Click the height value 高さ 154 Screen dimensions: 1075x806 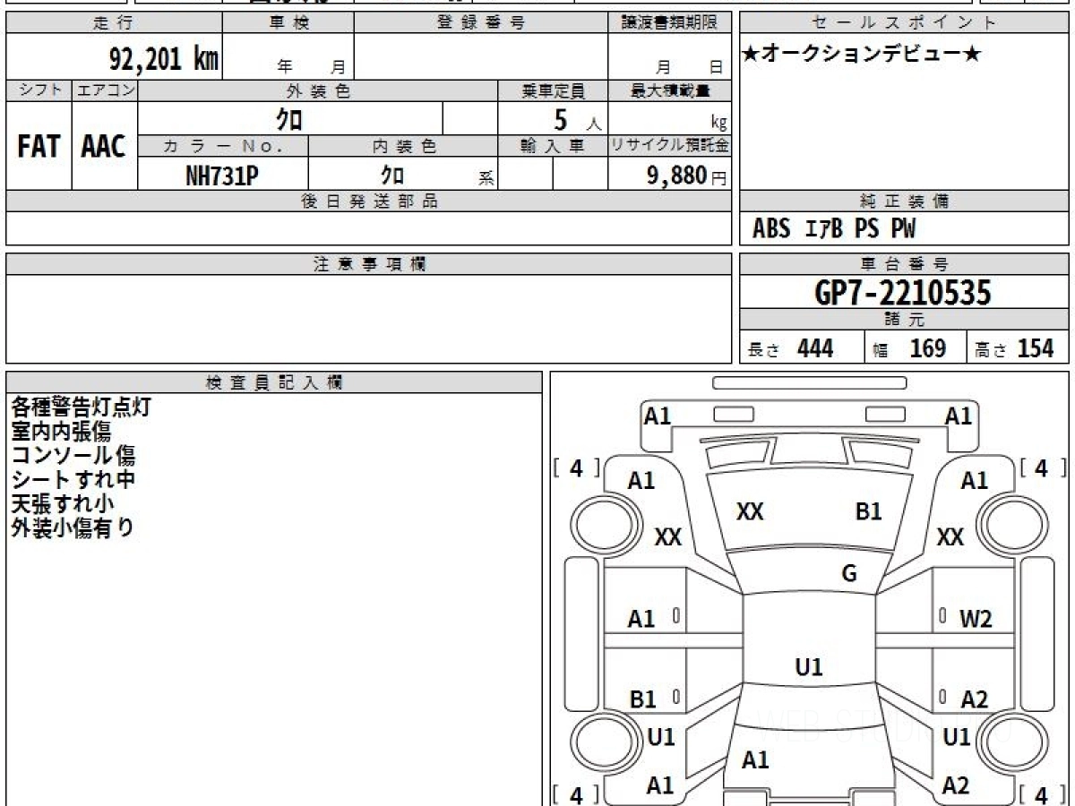click(x=1014, y=348)
